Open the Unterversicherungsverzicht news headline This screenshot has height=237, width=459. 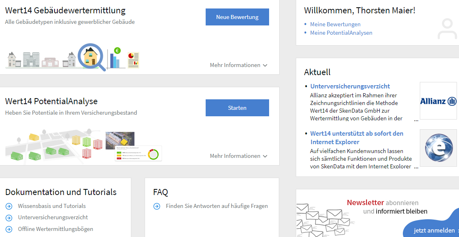[x=350, y=86]
